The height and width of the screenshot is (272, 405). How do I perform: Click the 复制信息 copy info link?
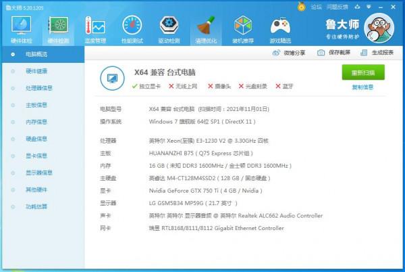(x=362, y=87)
